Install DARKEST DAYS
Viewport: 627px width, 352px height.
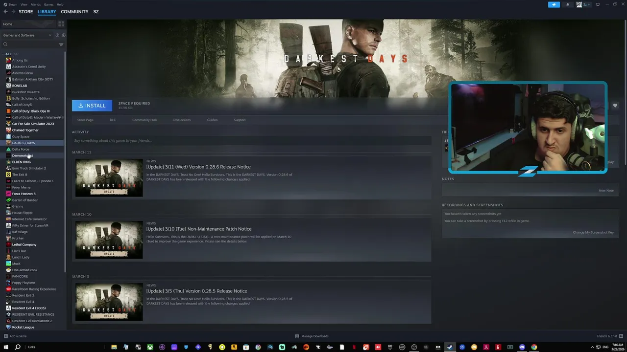[92, 106]
